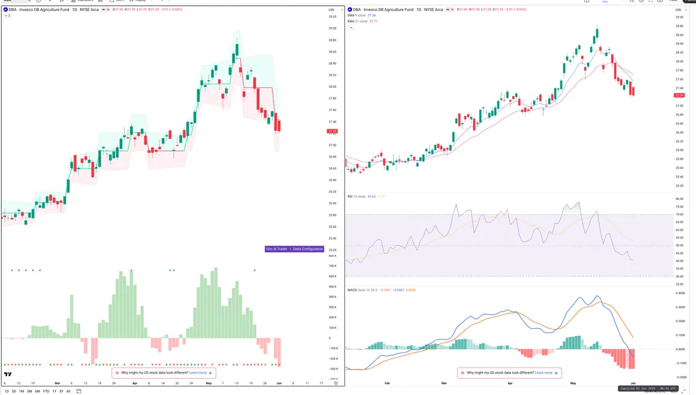Select the 1D time range
Image resolution: width=696 pixels, height=395 pixels.
pos(6,392)
